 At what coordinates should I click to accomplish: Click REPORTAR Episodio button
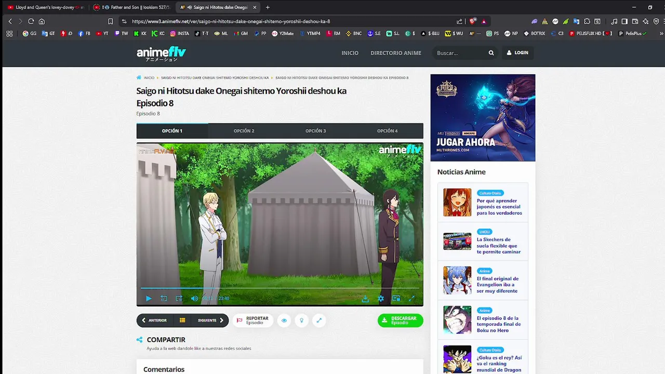(253, 320)
